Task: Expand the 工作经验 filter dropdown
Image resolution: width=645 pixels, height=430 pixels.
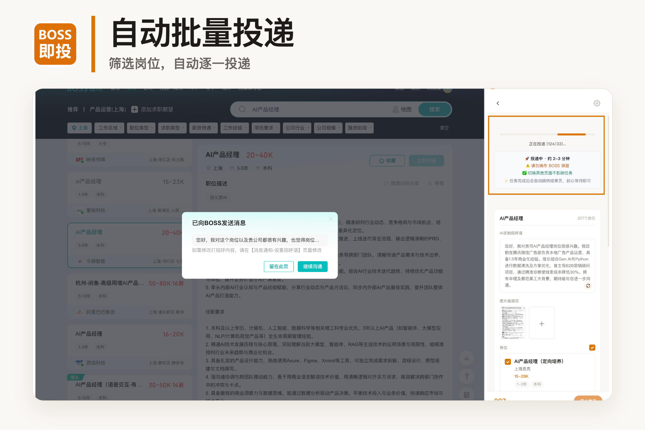Action: click(234, 128)
